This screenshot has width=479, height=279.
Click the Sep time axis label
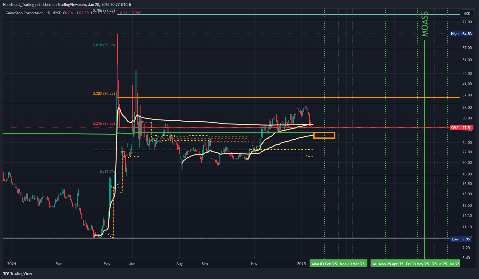click(x=205, y=264)
